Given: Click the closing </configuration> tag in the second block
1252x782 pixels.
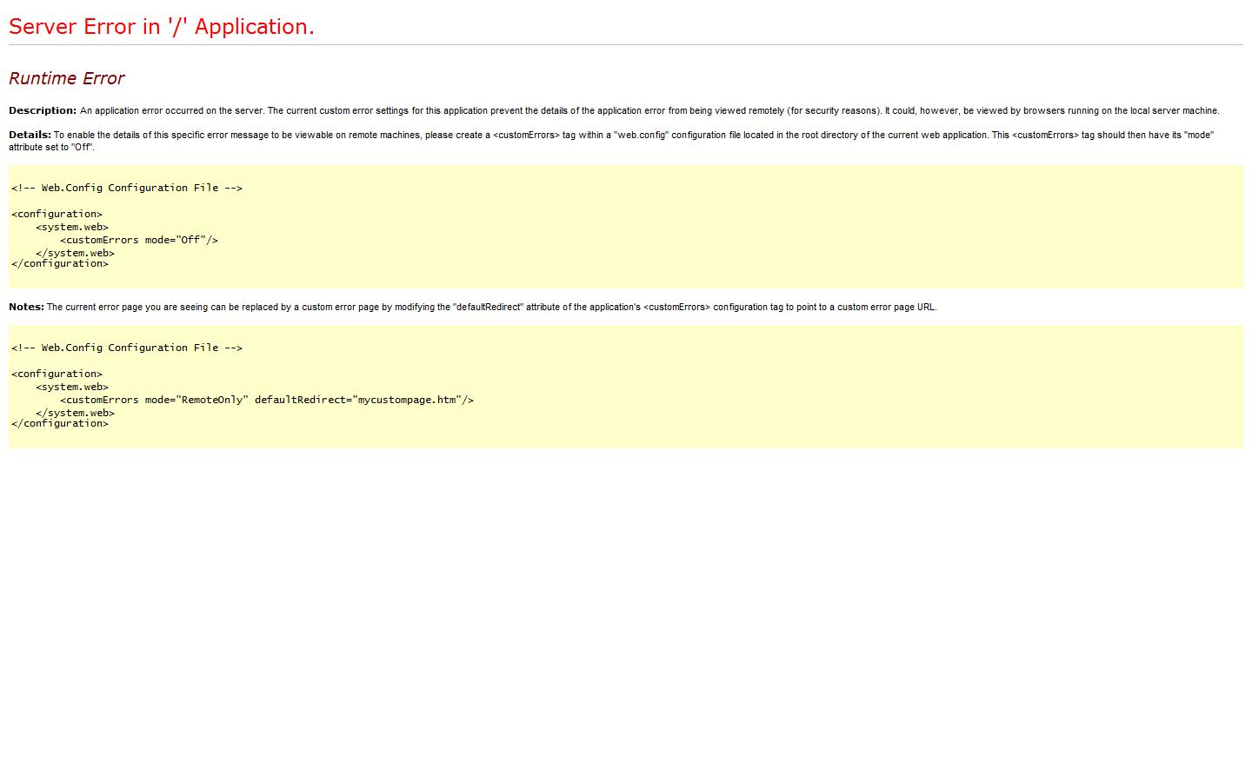Looking at the screenshot, I should [60, 423].
